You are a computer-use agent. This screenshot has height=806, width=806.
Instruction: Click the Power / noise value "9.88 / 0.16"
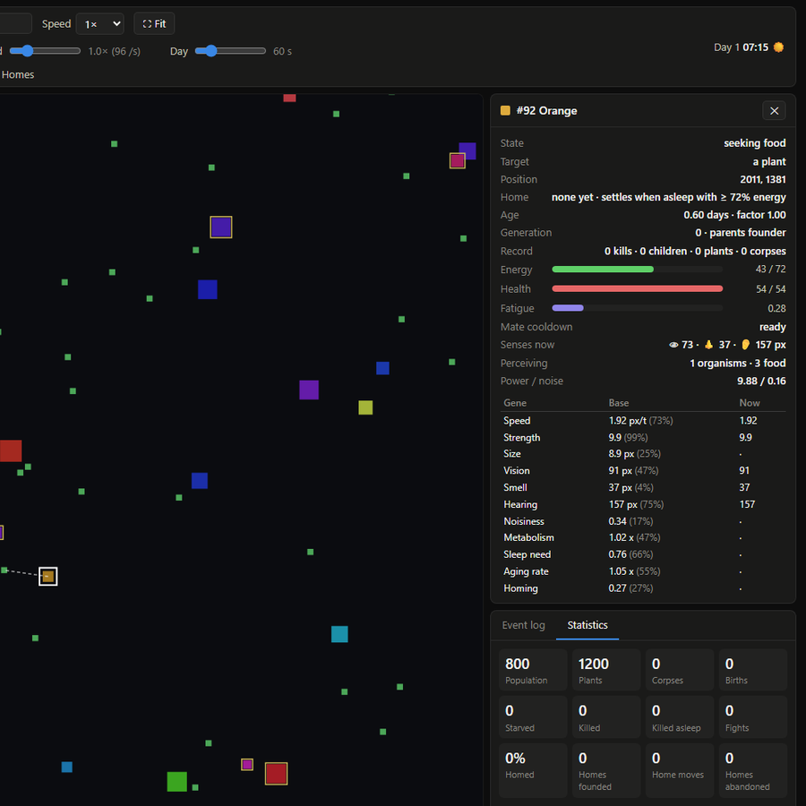760,381
